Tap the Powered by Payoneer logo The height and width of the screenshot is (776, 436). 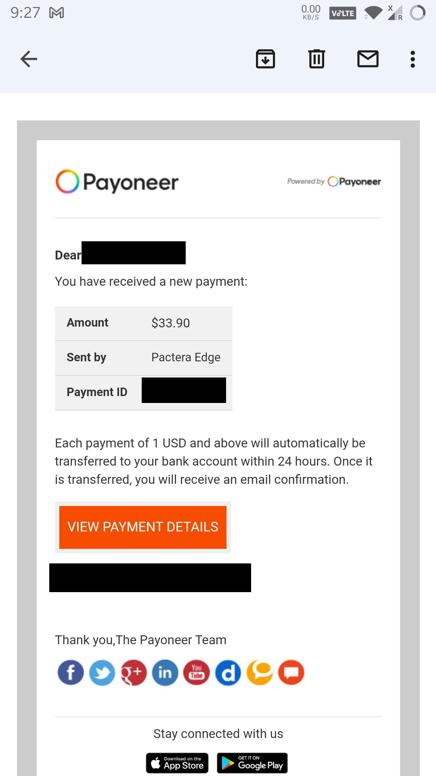(334, 181)
